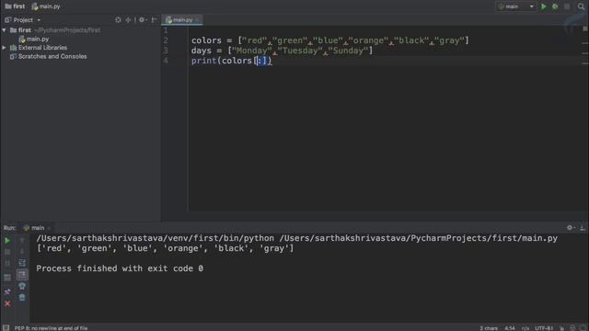The width and height of the screenshot is (589, 331).
Task: Click Run panel stop square icon
Action: tap(7, 252)
